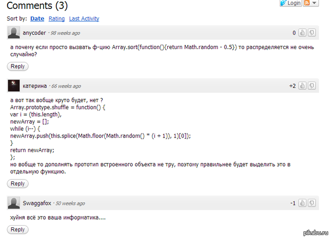
Task: Reply to Swaggafox's comment
Action: coord(18,230)
